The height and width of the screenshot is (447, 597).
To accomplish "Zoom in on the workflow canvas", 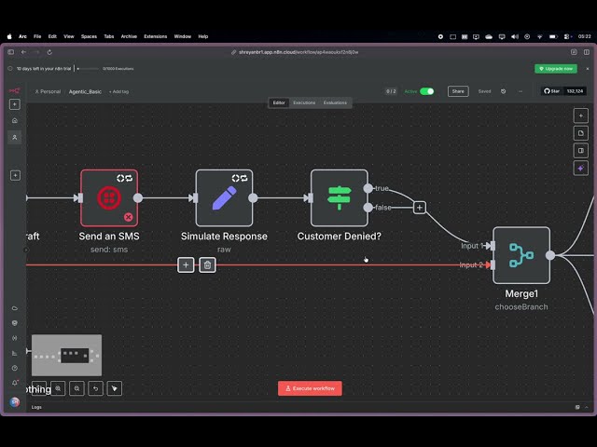I will coord(58,388).
